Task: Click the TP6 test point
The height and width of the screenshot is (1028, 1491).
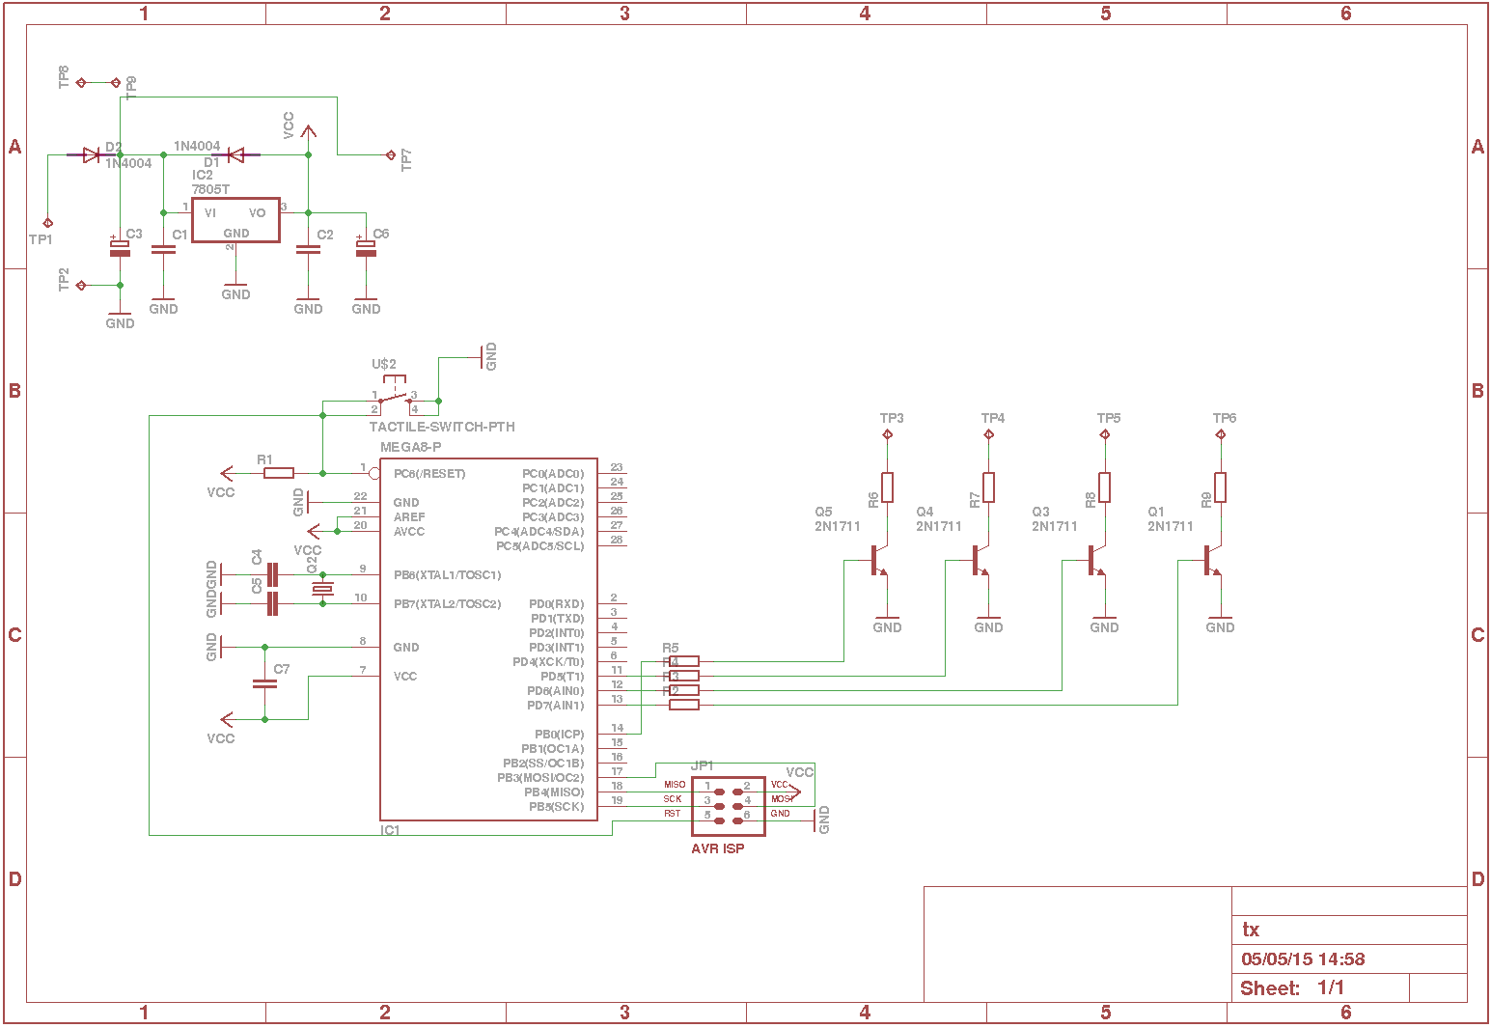Action: coord(1220,434)
